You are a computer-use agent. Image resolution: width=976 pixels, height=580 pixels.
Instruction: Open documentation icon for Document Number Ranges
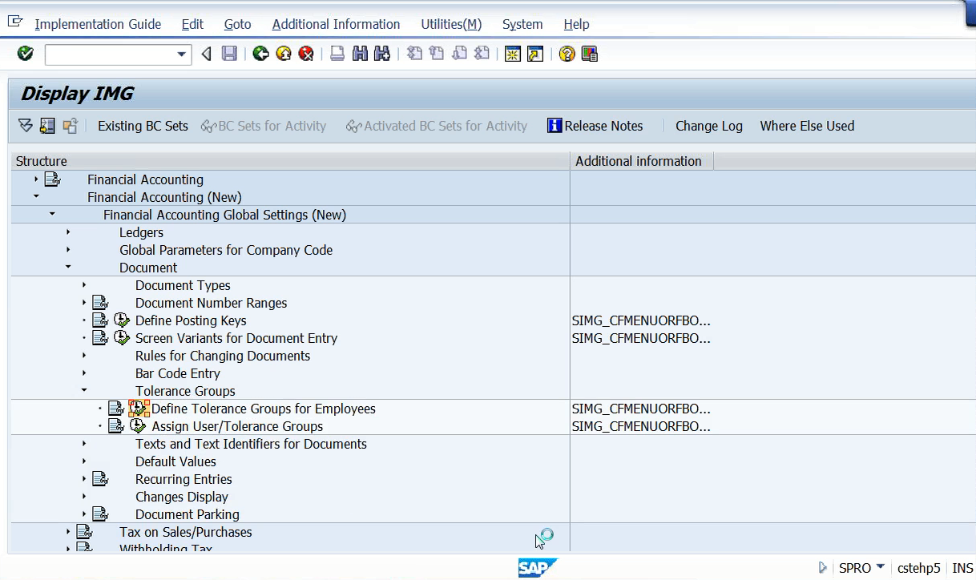click(x=99, y=303)
